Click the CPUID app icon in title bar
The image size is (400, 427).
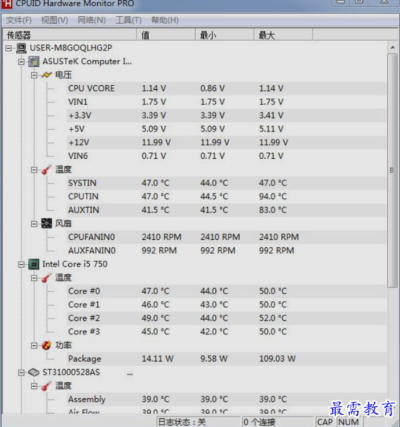[x=7, y=3]
